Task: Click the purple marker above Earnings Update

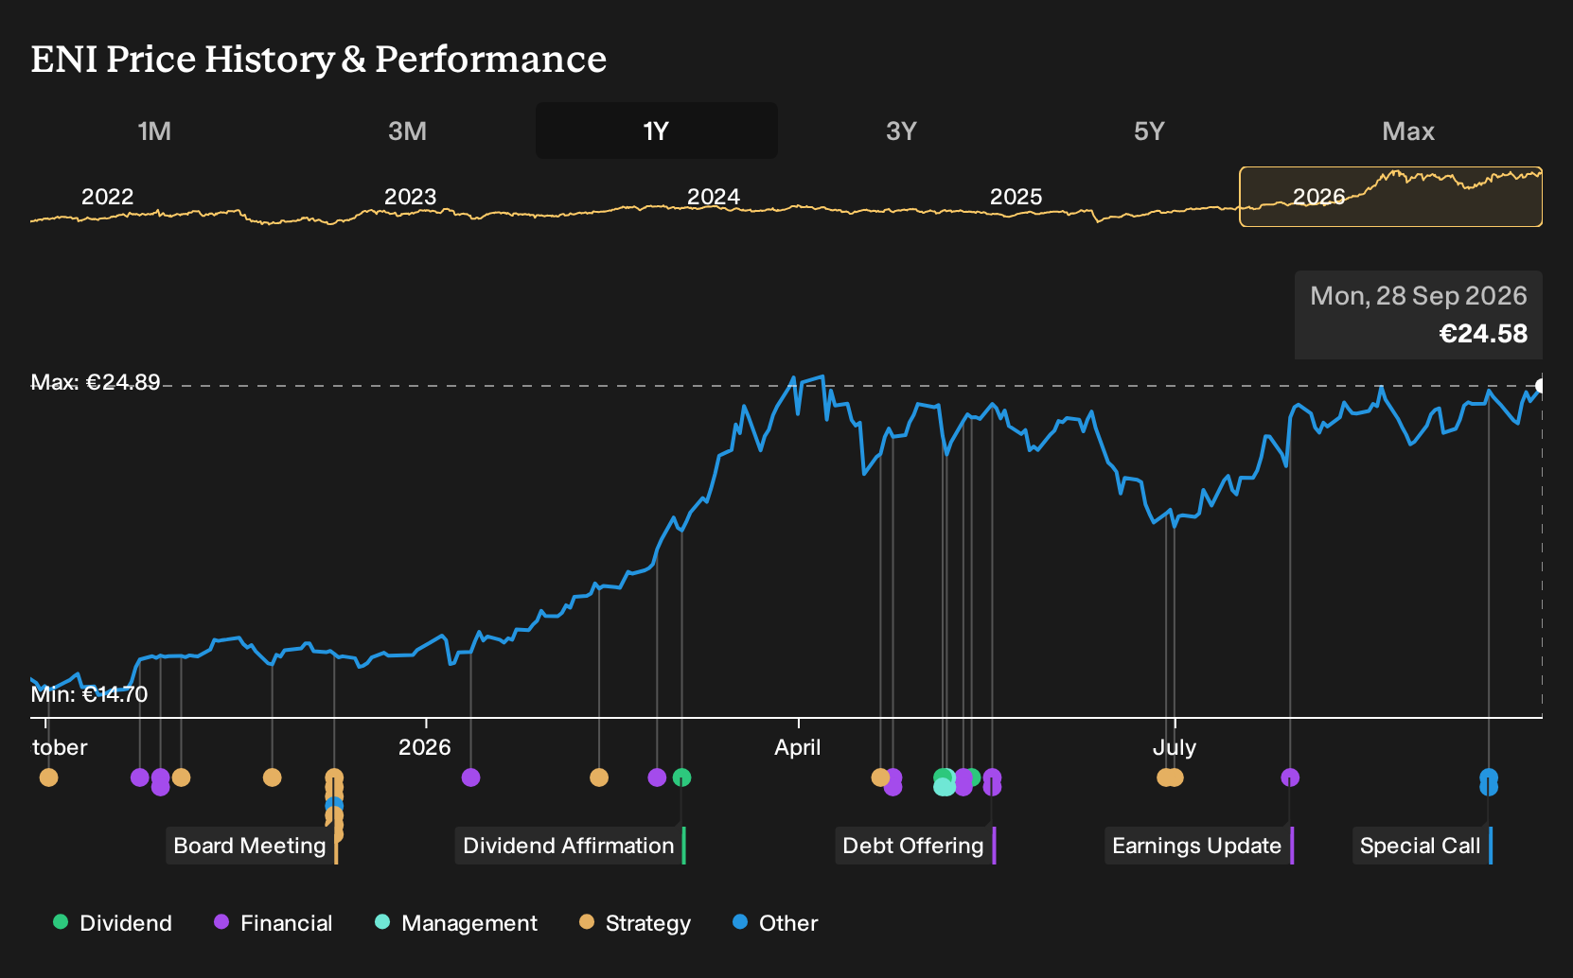Action: [1290, 777]
